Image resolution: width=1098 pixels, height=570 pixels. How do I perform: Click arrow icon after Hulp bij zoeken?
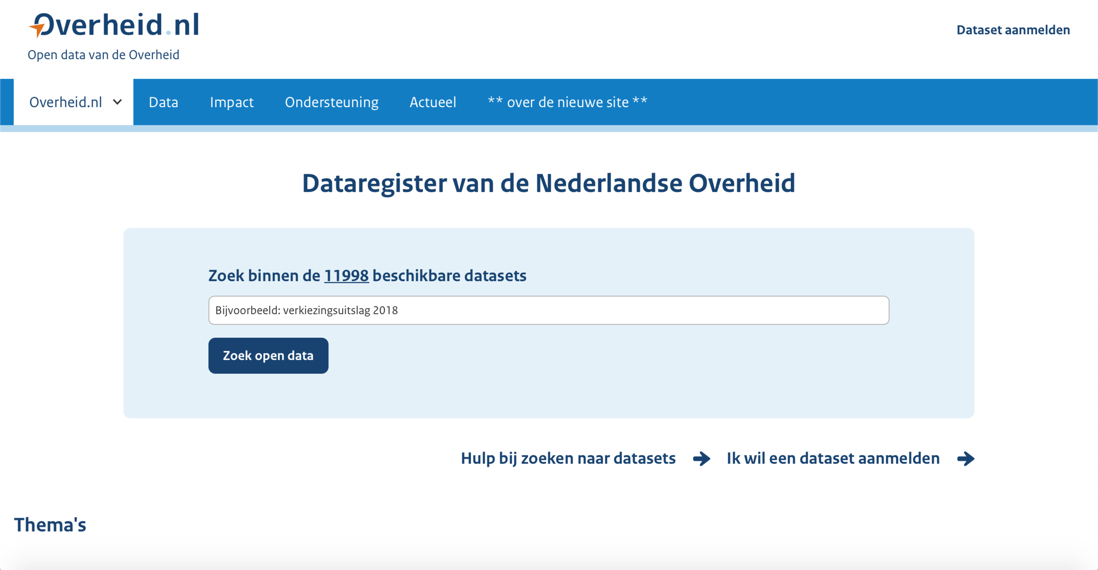tap(701, 459)
